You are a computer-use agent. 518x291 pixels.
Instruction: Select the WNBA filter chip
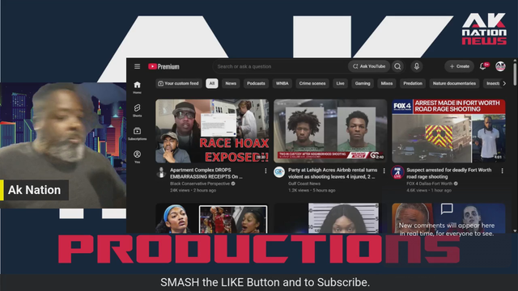282,83
